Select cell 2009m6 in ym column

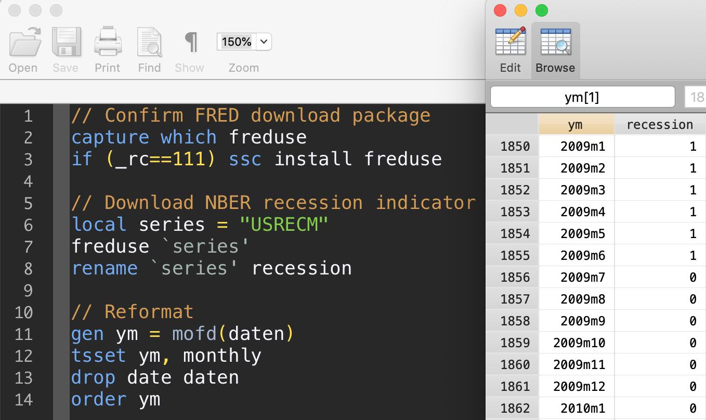click(576, 256)
